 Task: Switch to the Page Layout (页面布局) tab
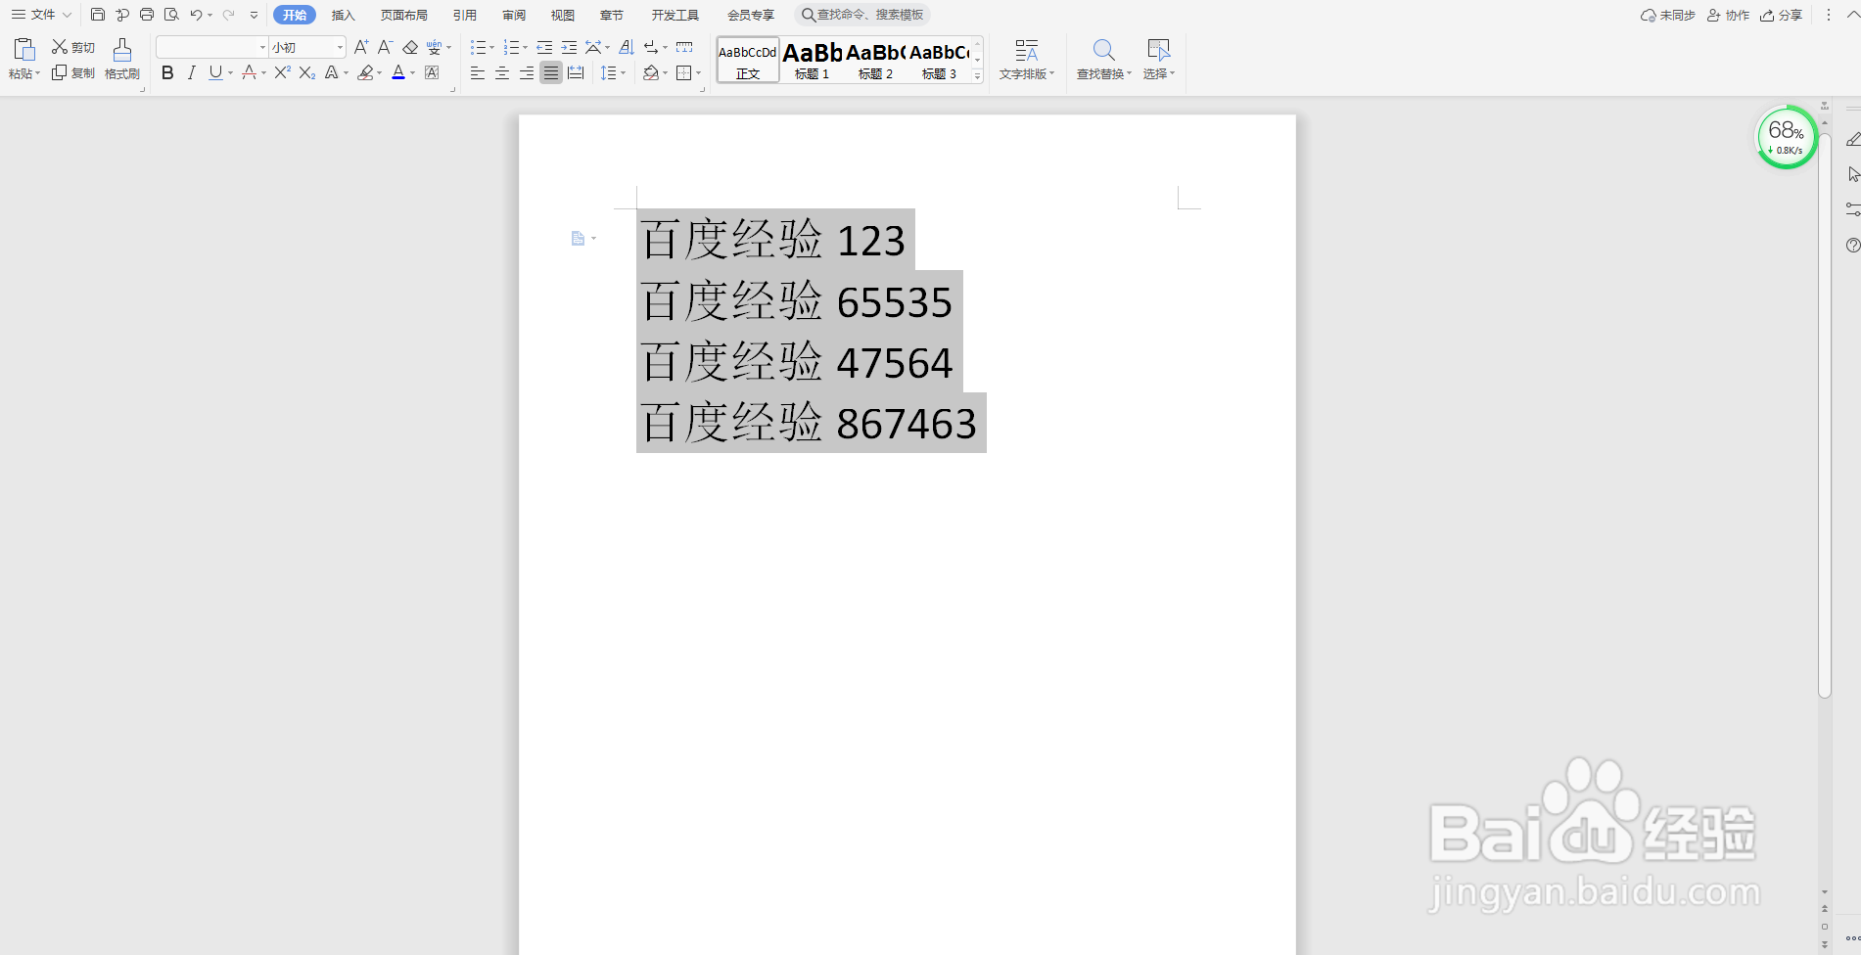[x=403, y=15]
